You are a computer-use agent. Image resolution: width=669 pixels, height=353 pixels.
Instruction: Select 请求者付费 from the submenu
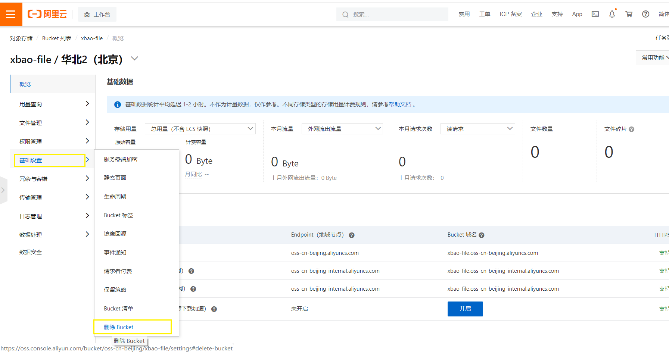[137, 271]
